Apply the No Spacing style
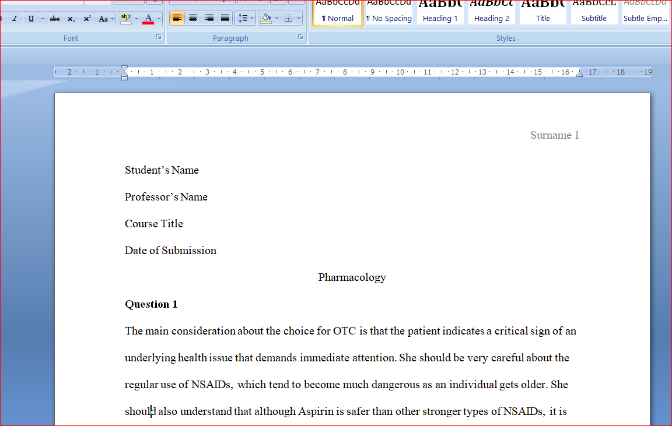The image size is (672, 426). [388, 12]
